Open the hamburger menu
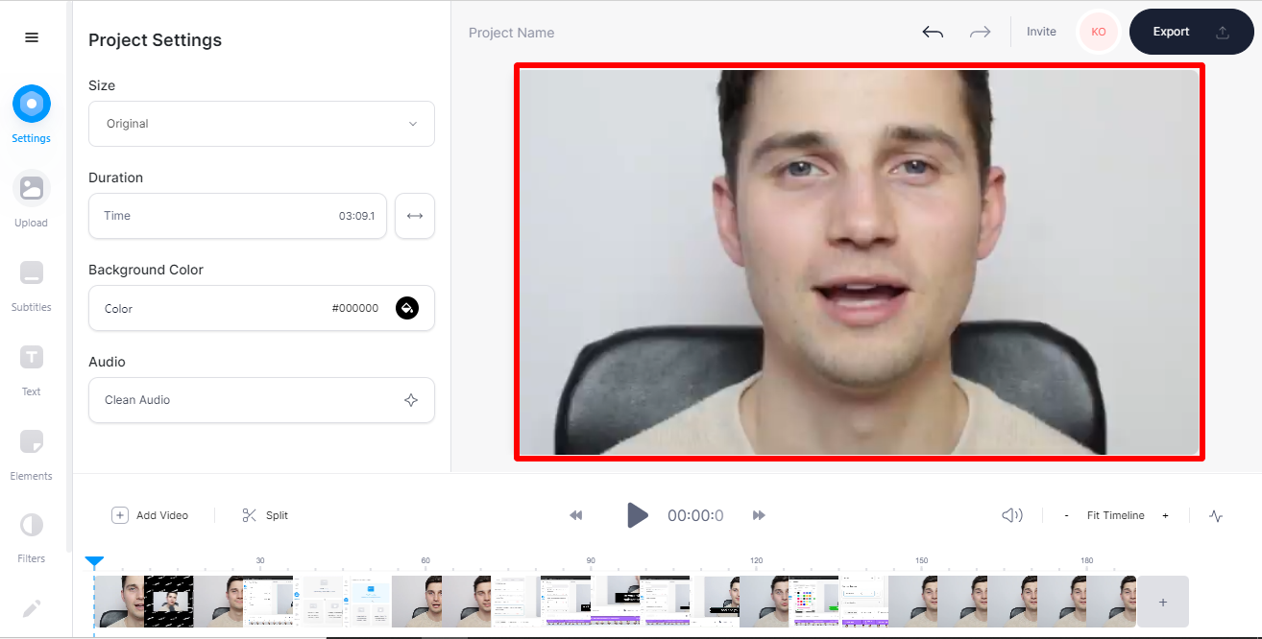The image size is (1262, 639). (32, 37)
